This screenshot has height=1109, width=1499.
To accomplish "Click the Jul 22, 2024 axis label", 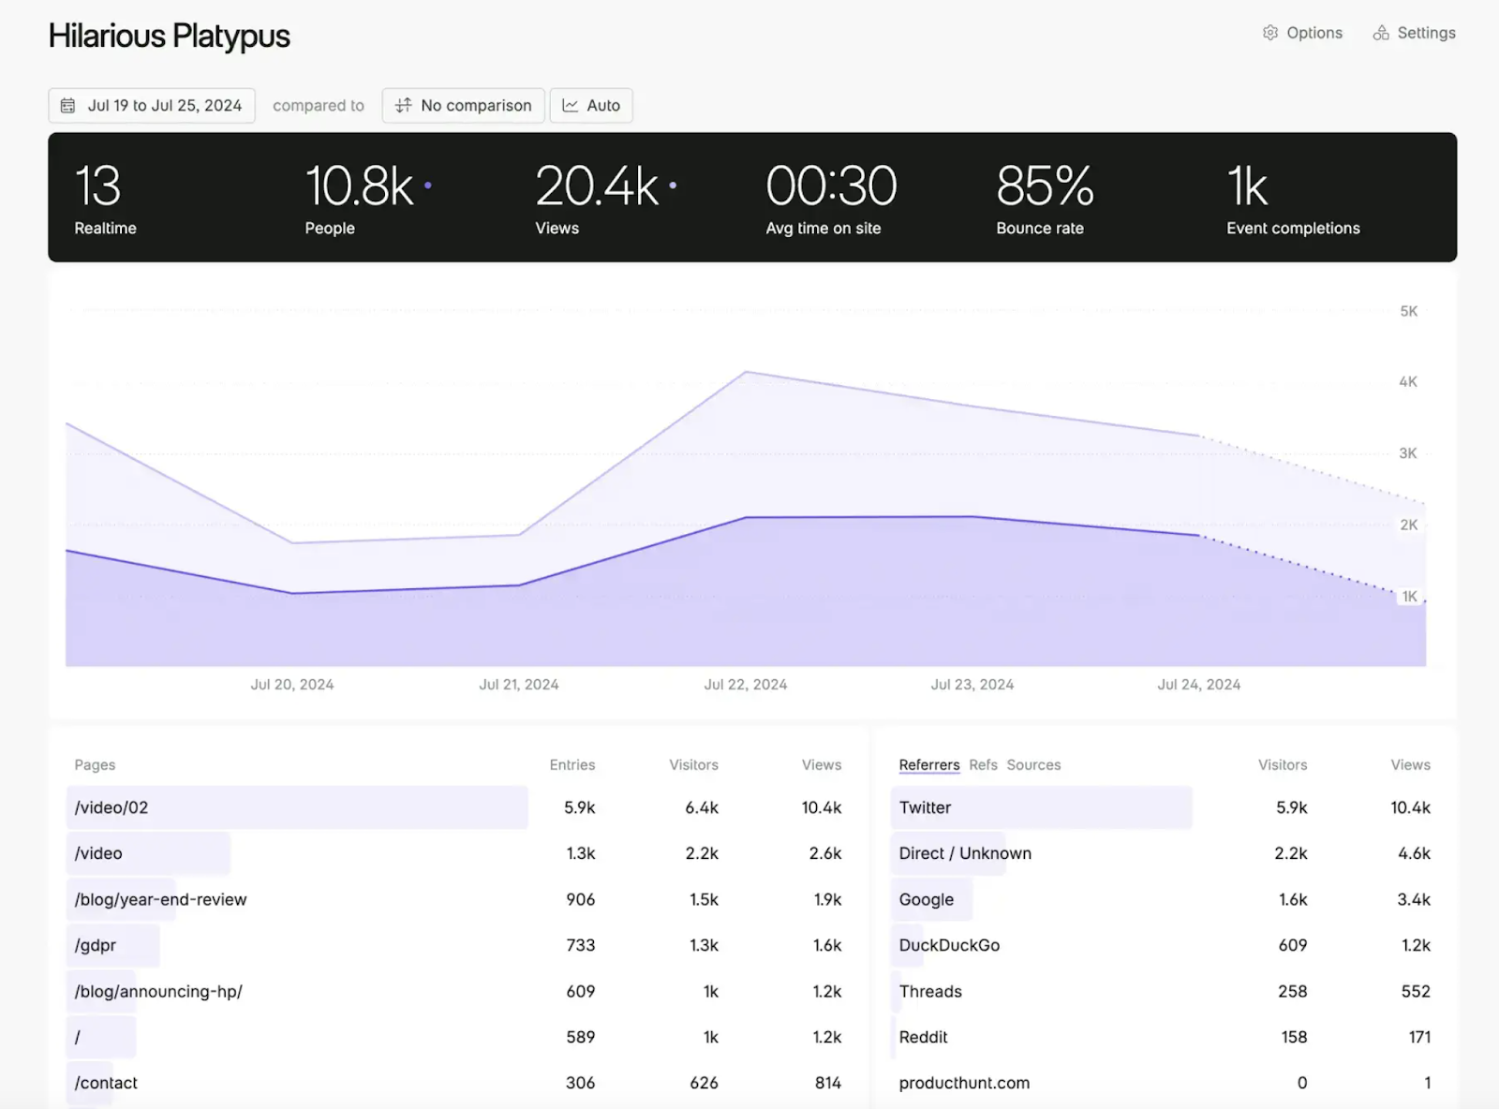I will click(x=745, y=684).
